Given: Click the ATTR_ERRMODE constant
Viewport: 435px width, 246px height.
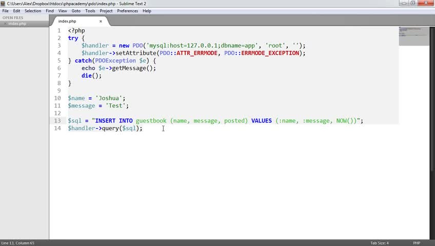Looking at the screenshot, I should click(197, 53).
